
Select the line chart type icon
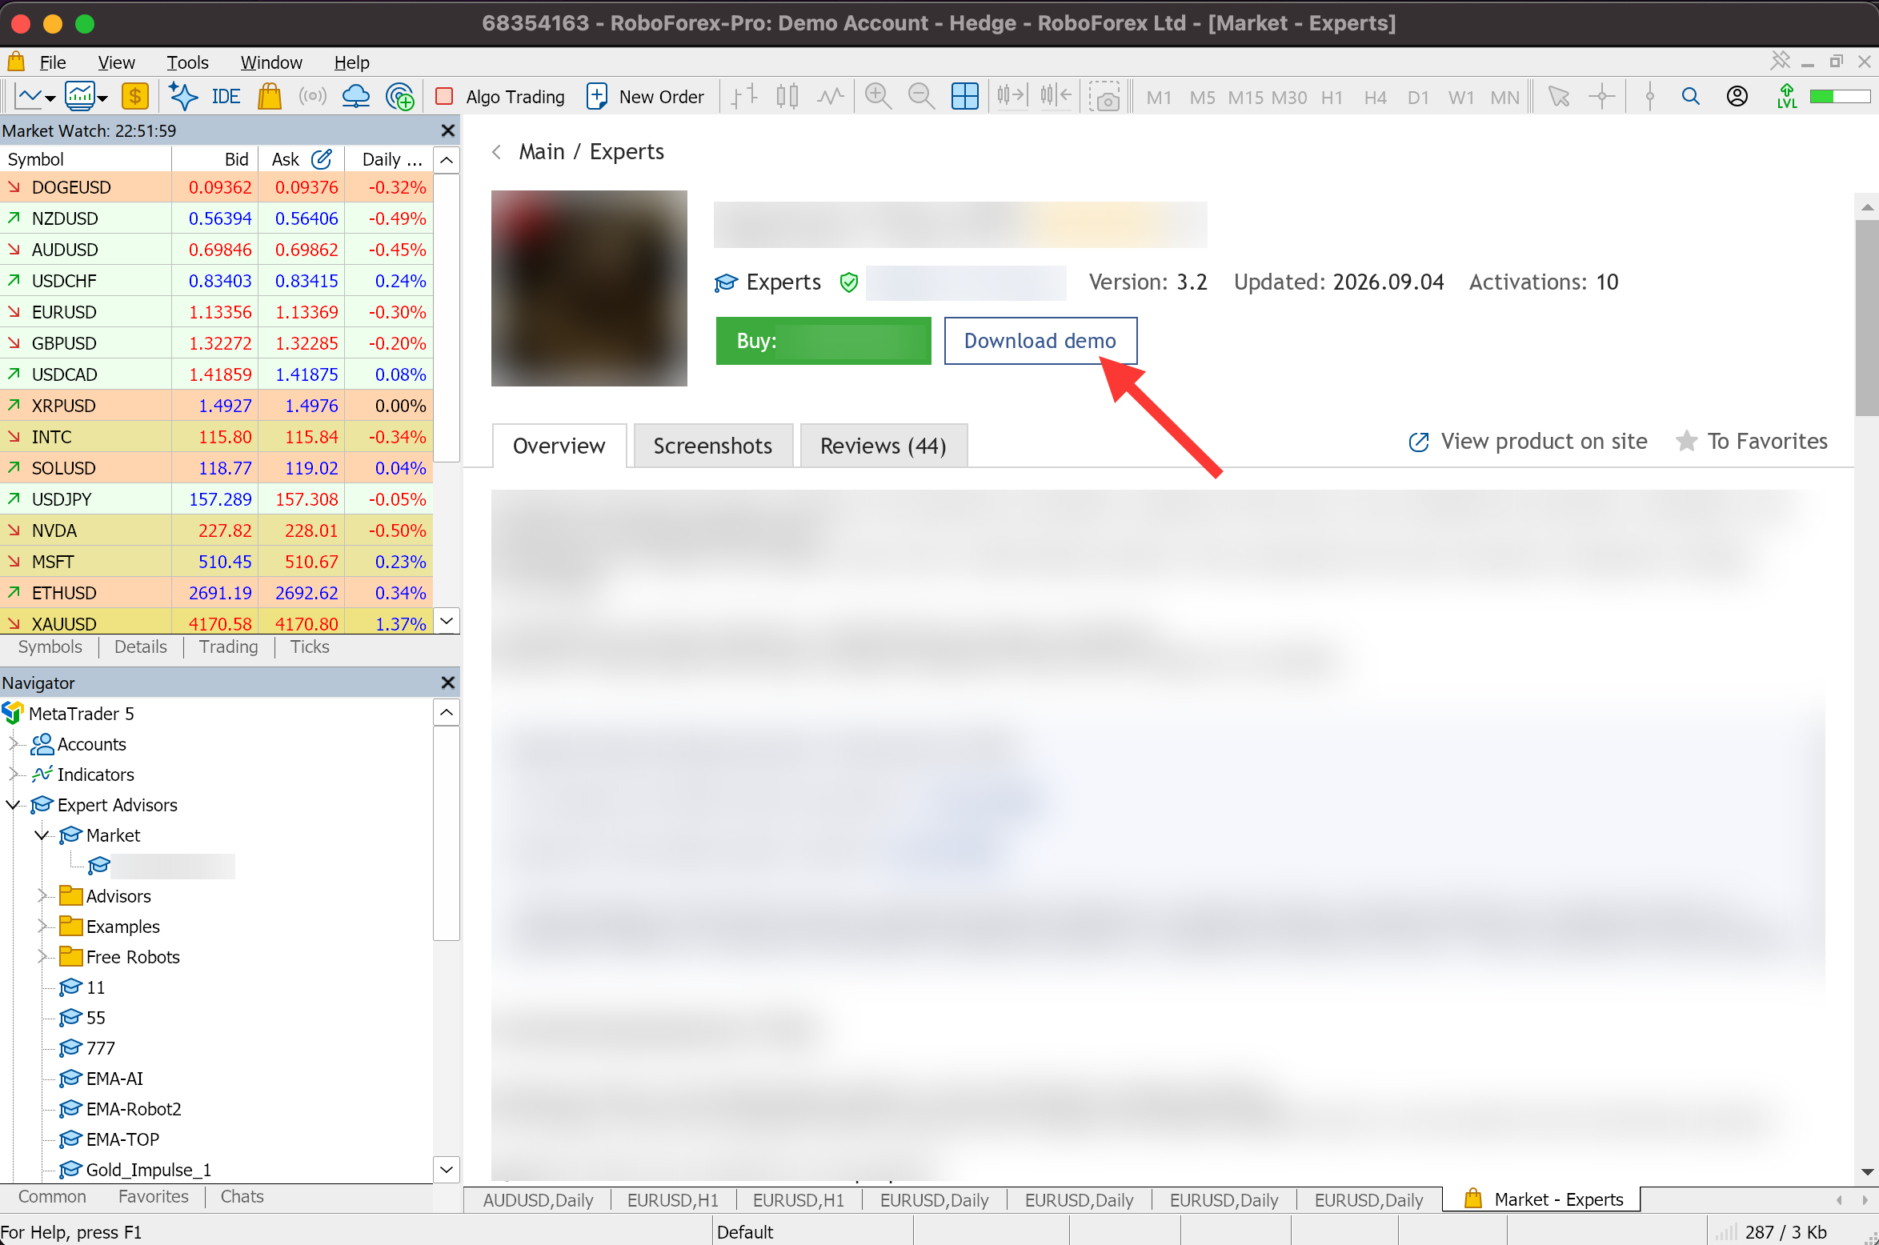pyautogui.click(x=831, y=97)
